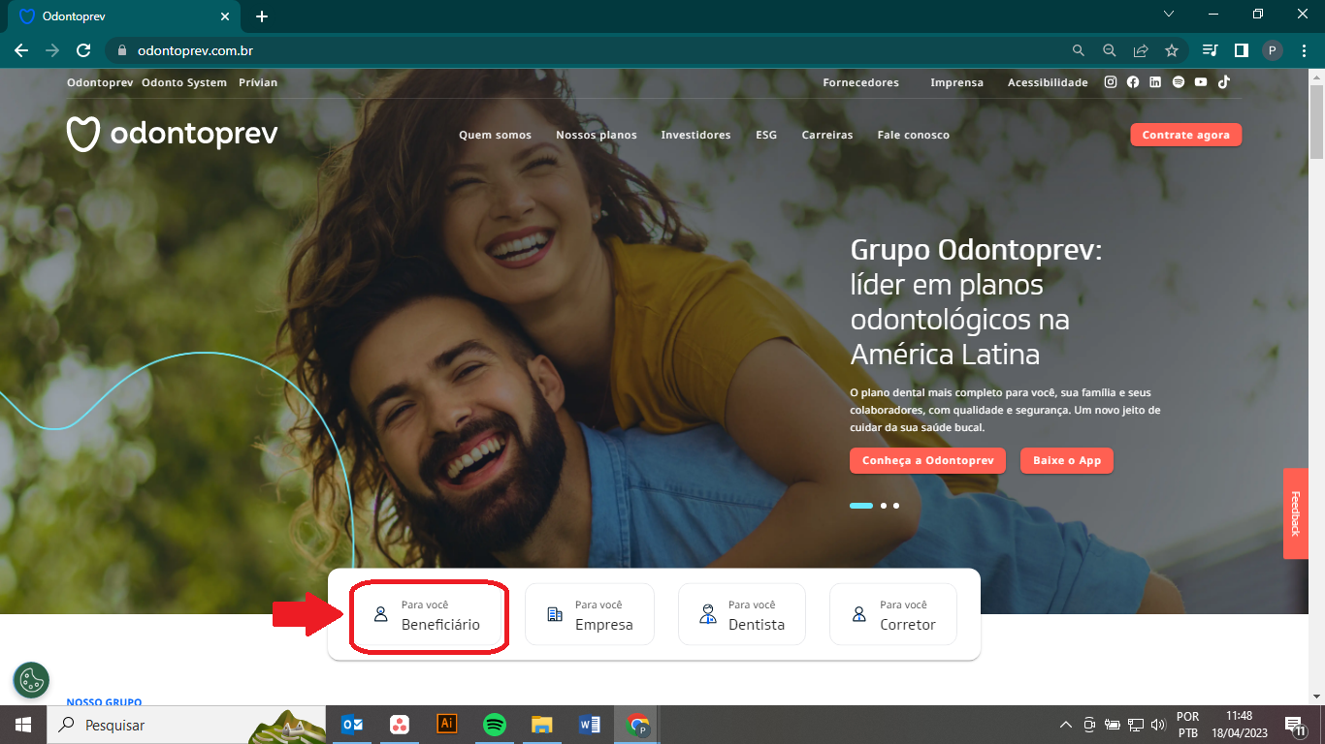Select the Para você Beneficiário card

click(429, 615)
